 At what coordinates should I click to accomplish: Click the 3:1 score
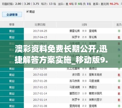pos(85,87)
